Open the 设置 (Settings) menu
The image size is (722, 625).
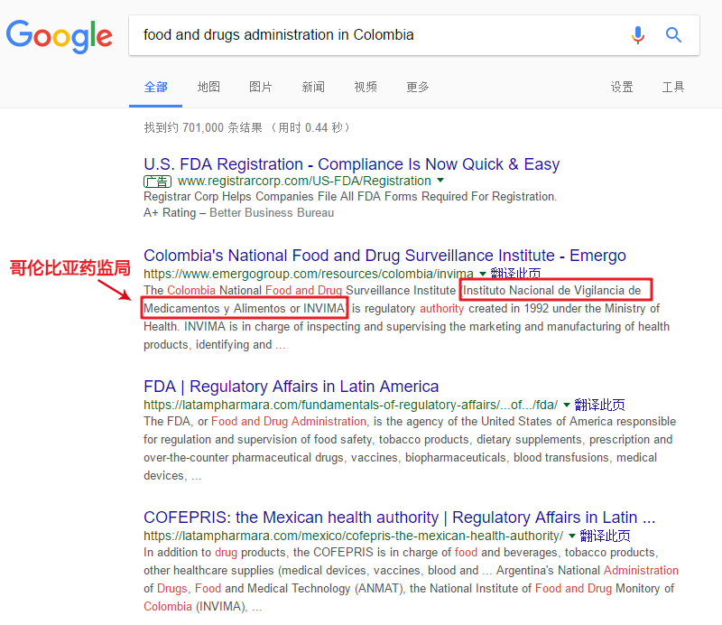[622, 87]
